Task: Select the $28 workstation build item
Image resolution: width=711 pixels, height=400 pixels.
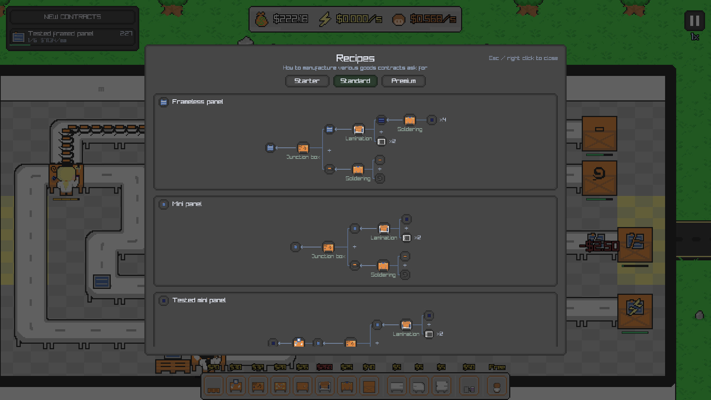Action: (280, 386)
